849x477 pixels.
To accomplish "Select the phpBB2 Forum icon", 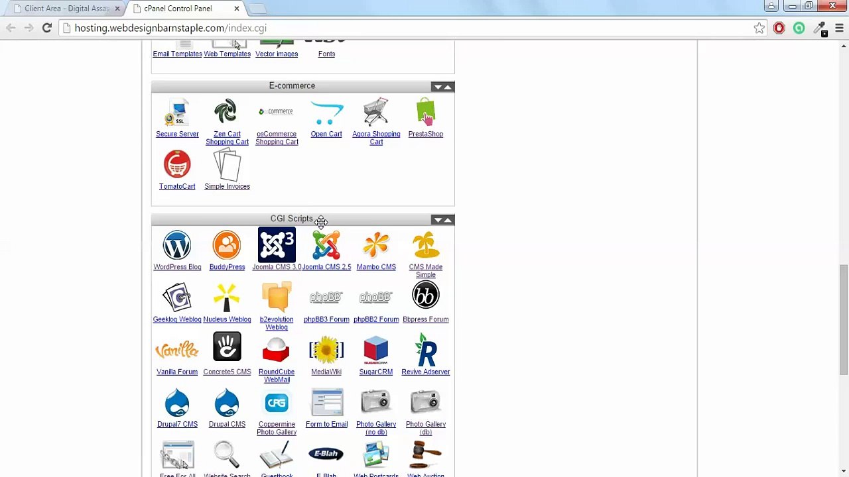I will tap(376, 297).
